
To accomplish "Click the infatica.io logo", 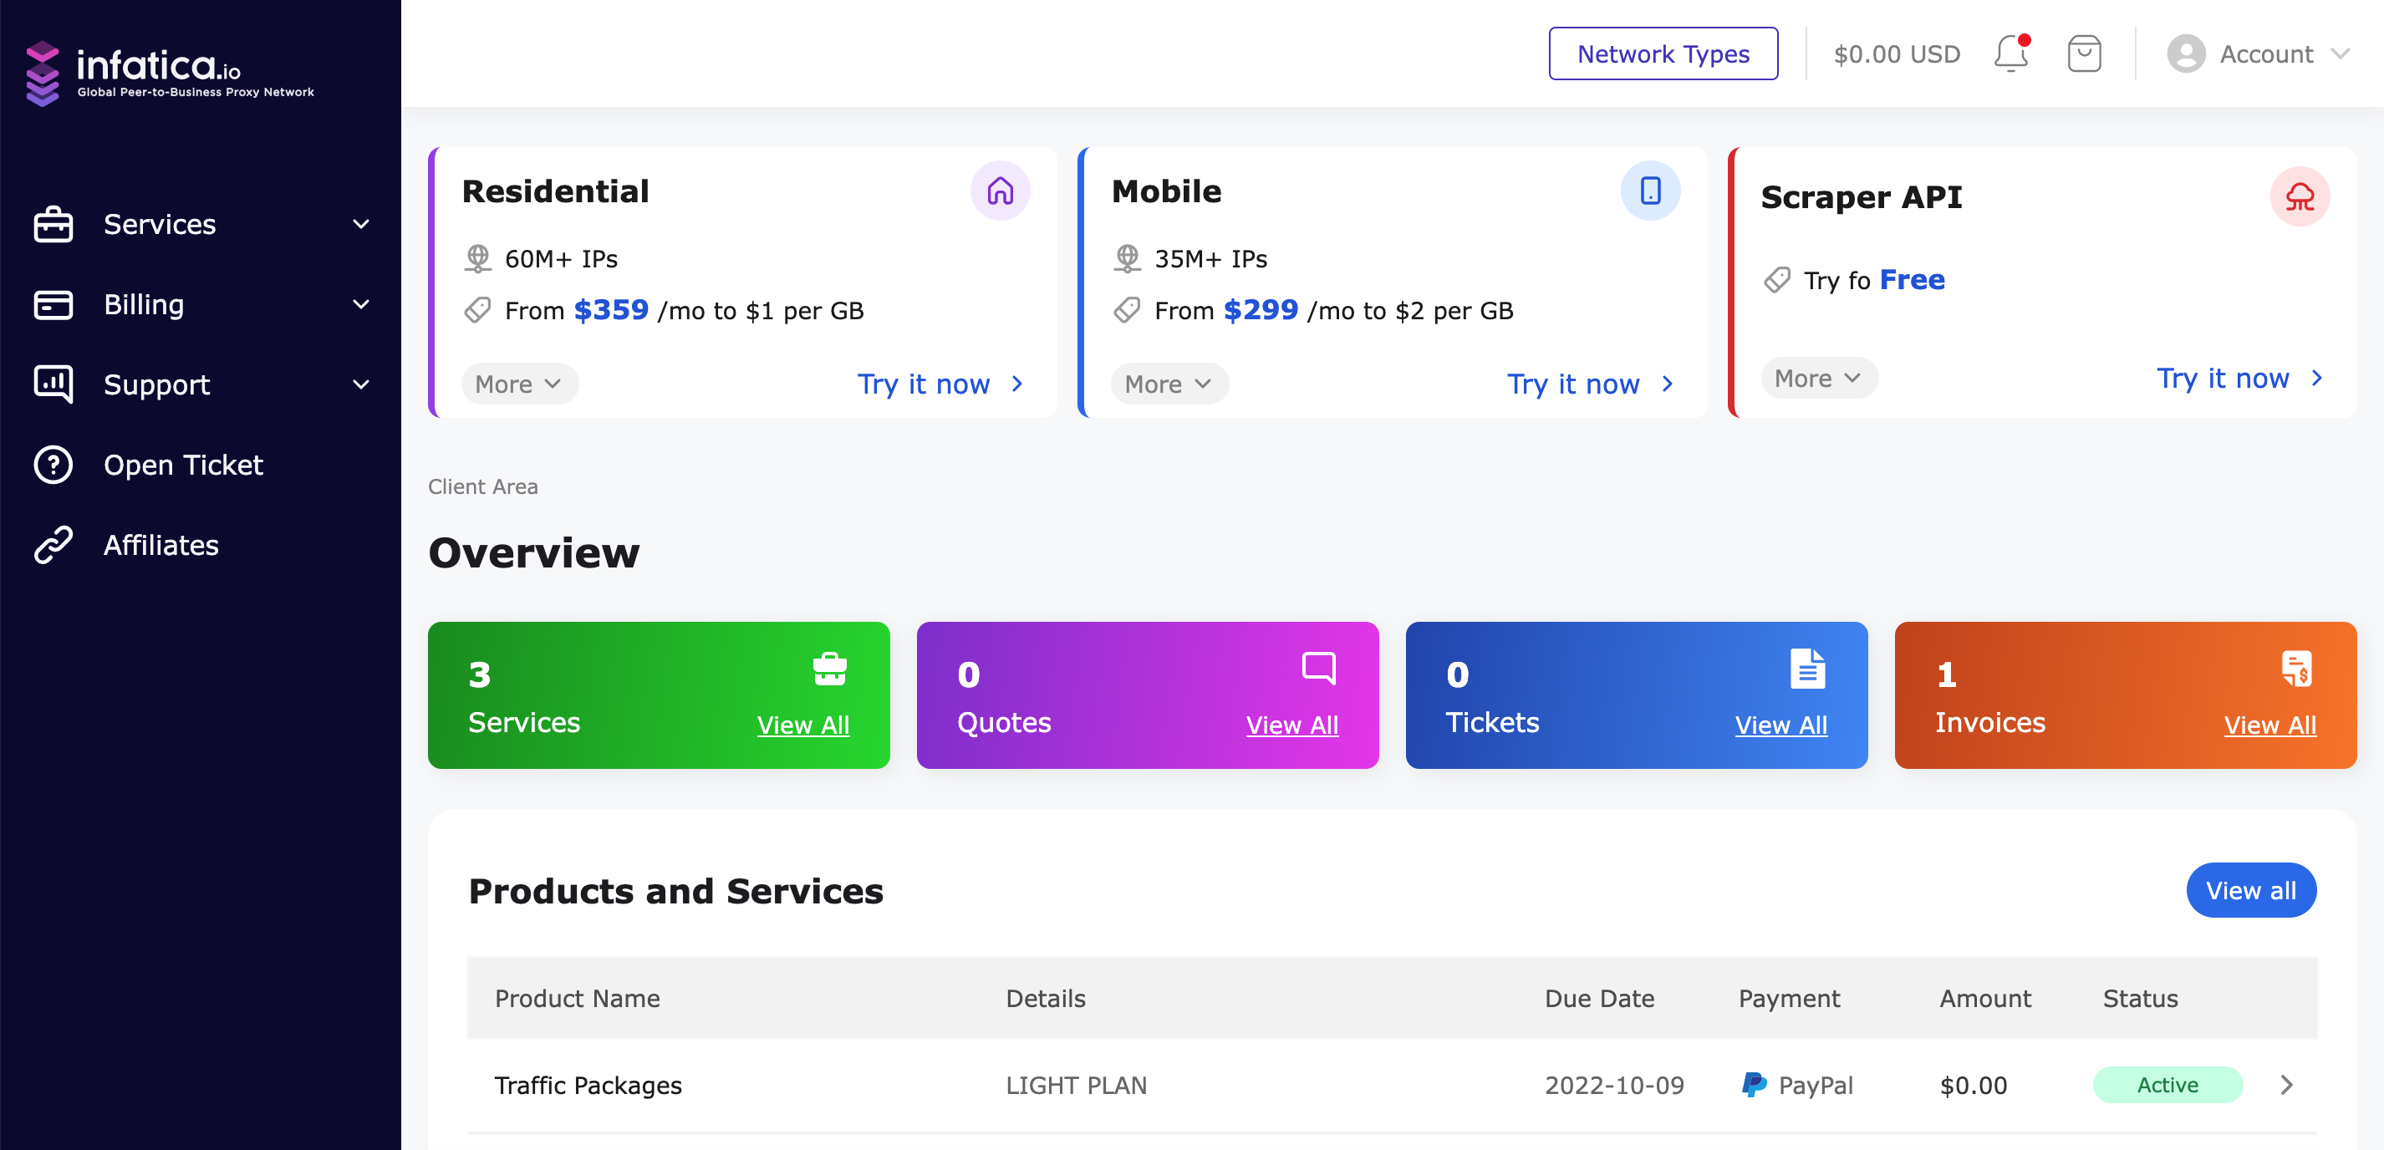I will coord(171,72).
